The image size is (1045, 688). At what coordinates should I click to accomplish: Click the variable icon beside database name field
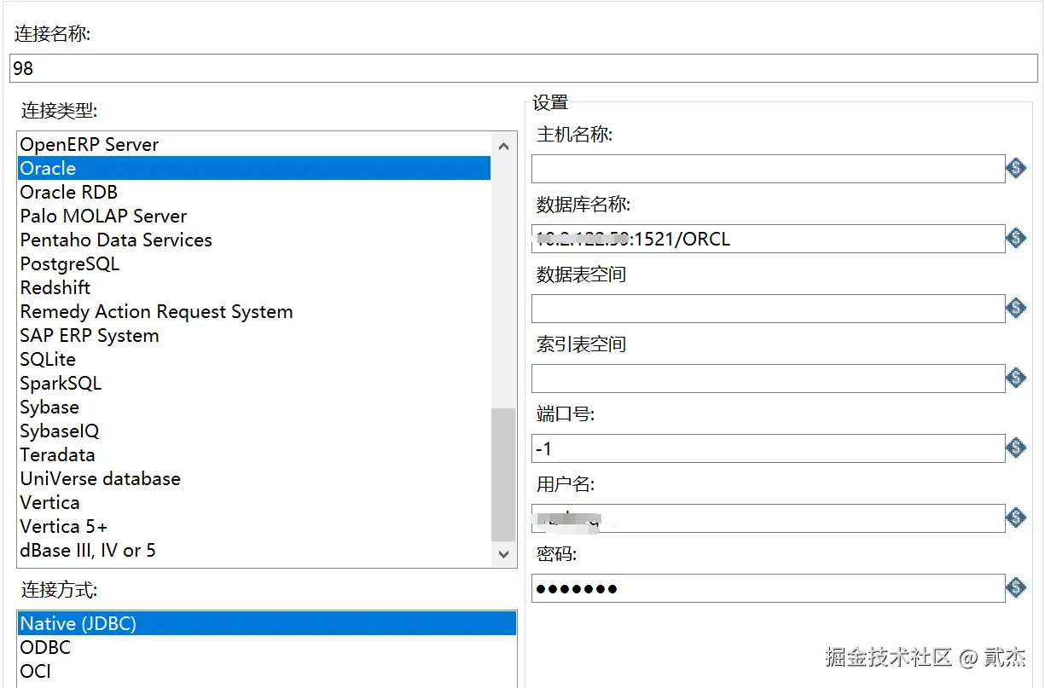coord(1016,238)
